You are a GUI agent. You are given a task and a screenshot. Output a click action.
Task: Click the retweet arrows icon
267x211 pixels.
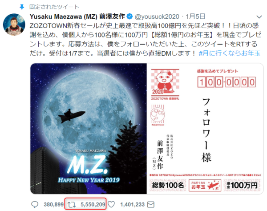[x=72, y=204]
